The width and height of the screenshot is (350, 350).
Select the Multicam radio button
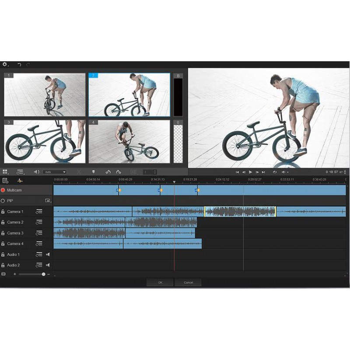pos(3,190)
